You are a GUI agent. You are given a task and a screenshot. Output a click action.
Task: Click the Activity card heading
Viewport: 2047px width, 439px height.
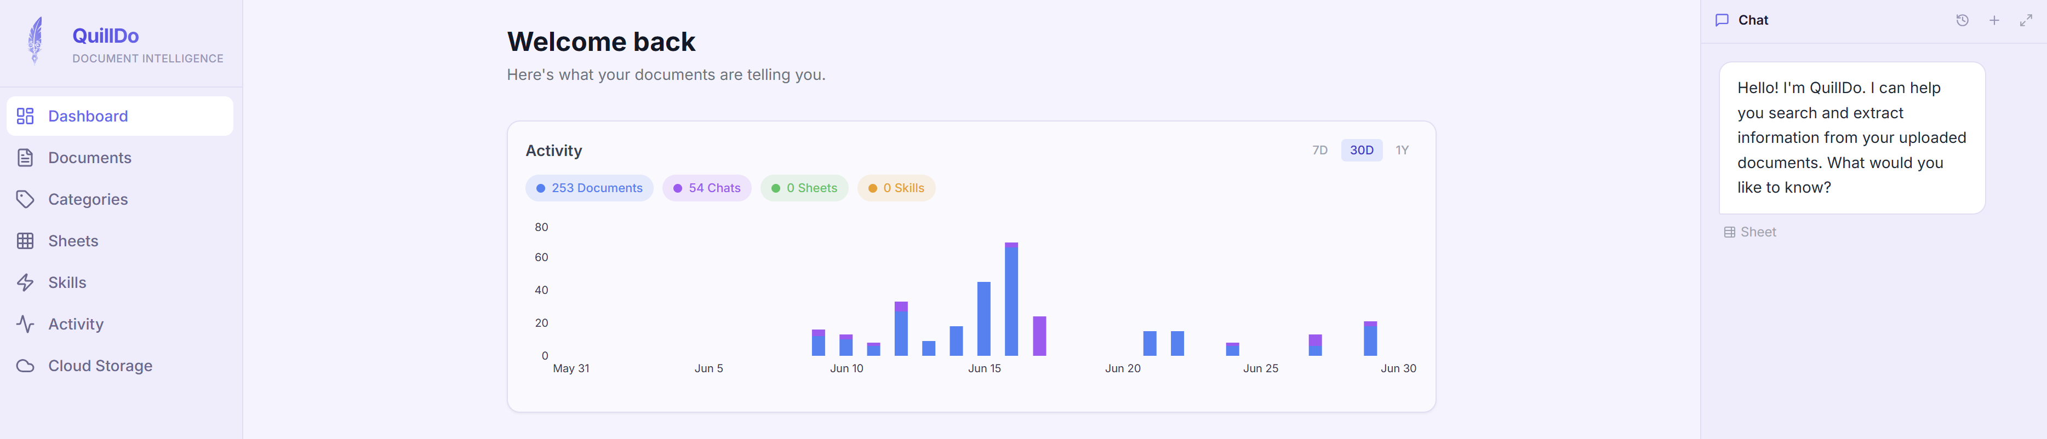point(554,151)
